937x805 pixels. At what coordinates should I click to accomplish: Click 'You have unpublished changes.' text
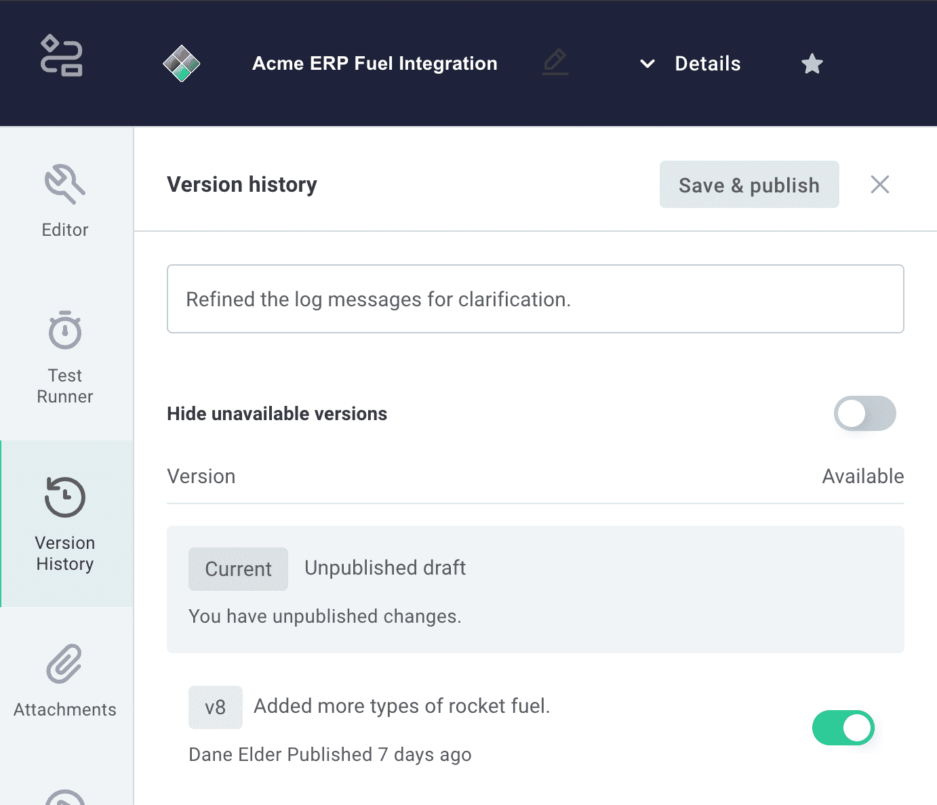click(x=325, y=617)
